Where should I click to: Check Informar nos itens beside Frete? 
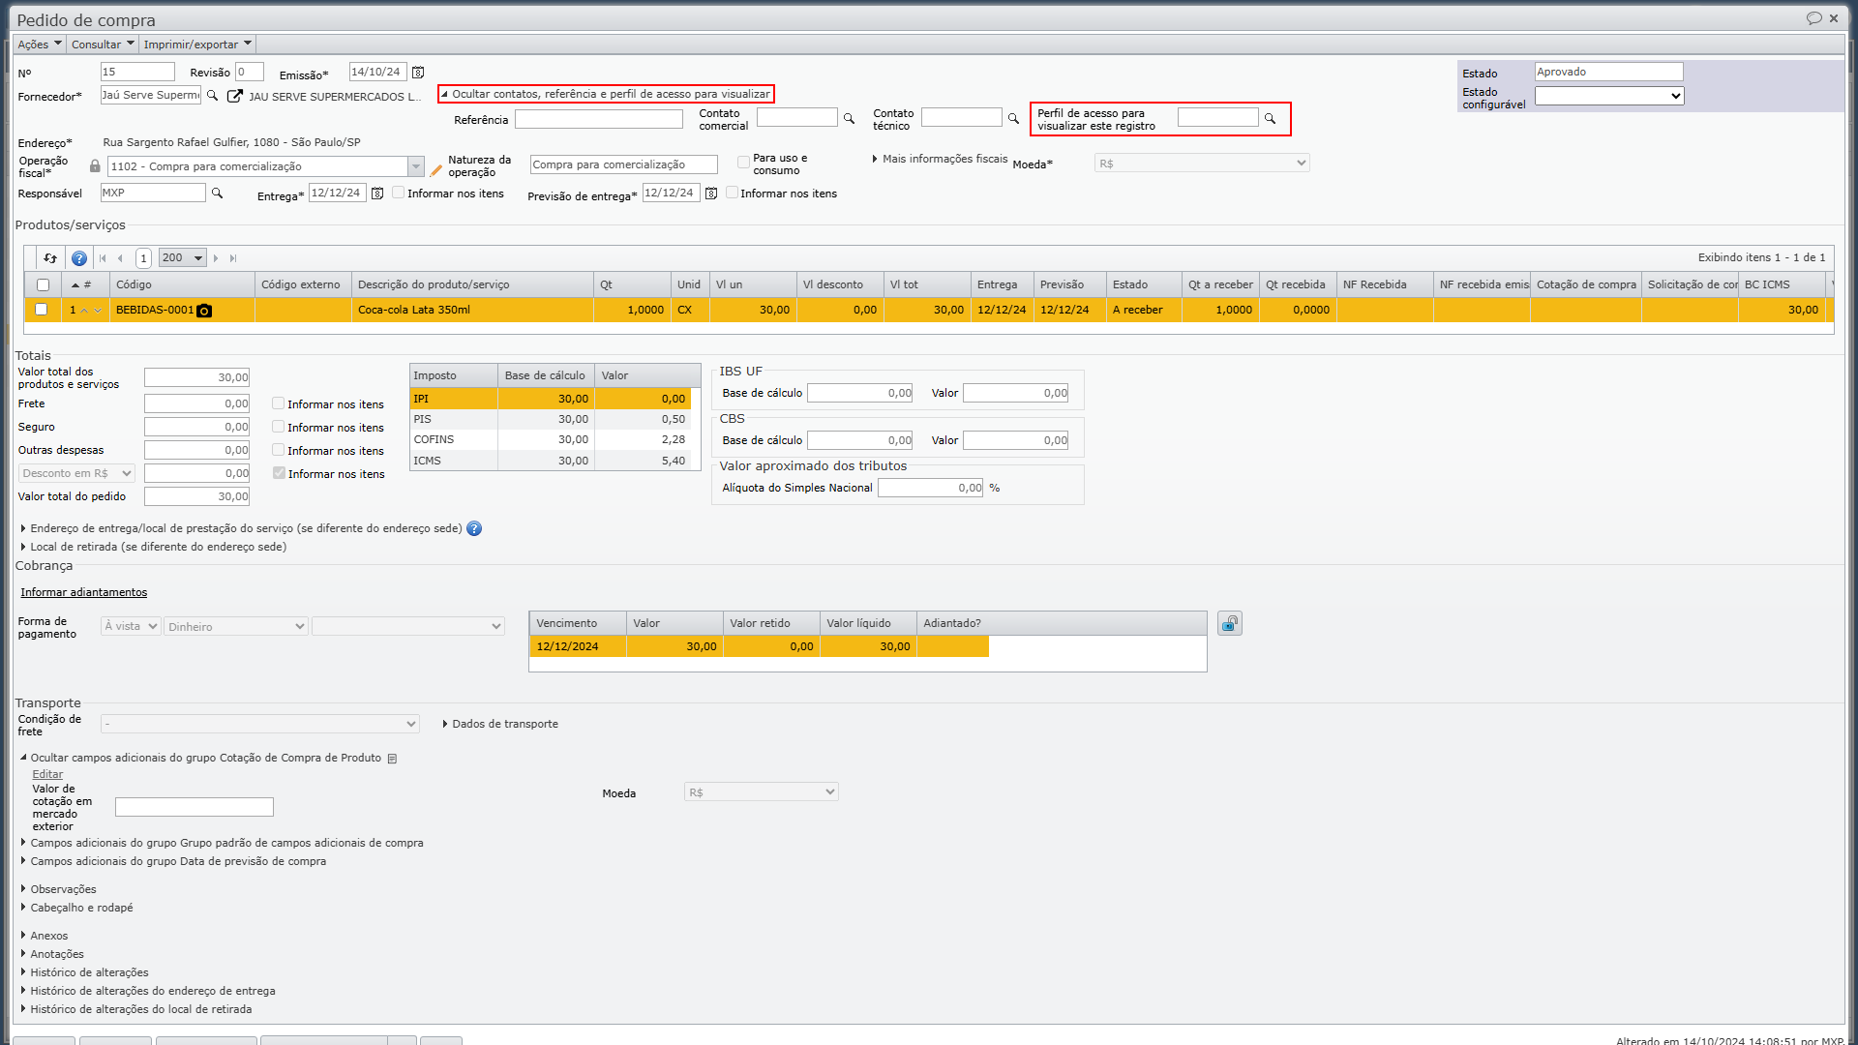point(279,403)
